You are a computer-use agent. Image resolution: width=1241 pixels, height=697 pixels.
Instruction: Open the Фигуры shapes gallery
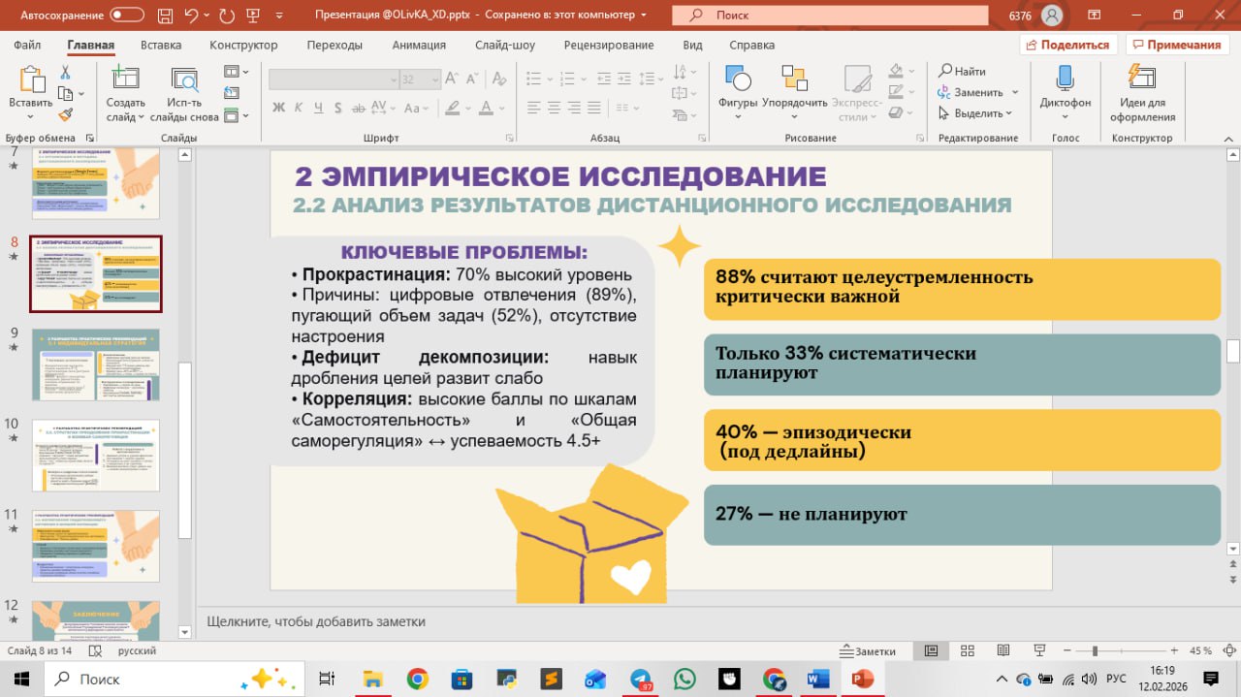pos(738,92)
